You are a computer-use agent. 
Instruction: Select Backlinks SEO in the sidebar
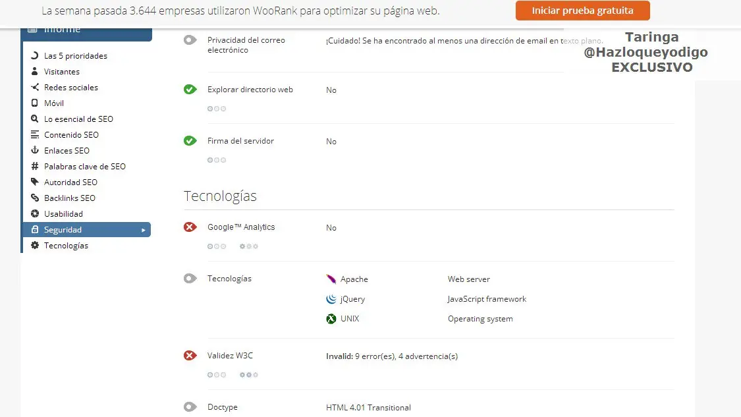[x=69, y=198]
